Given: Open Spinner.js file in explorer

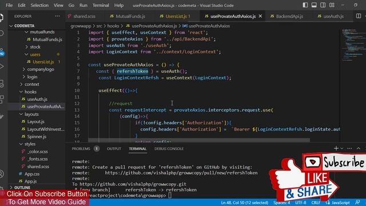Looking at the screenshot, I should point(37,137).
